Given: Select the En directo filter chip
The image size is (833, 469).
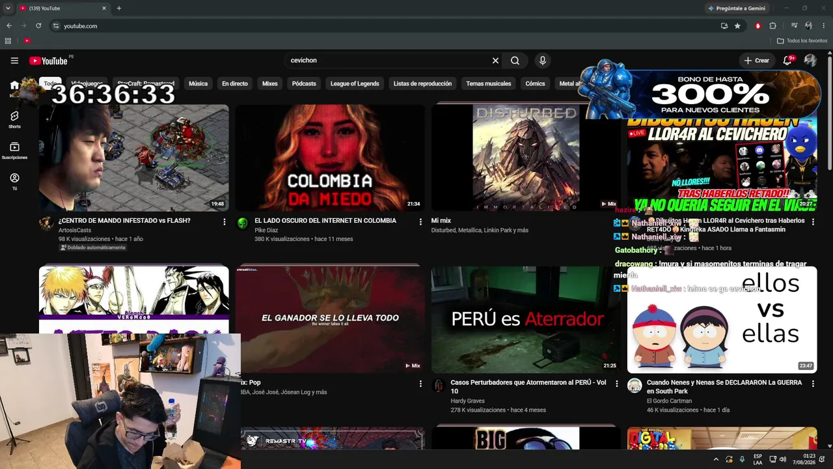Looking at the screenshot, I should [x=235, y=83].
